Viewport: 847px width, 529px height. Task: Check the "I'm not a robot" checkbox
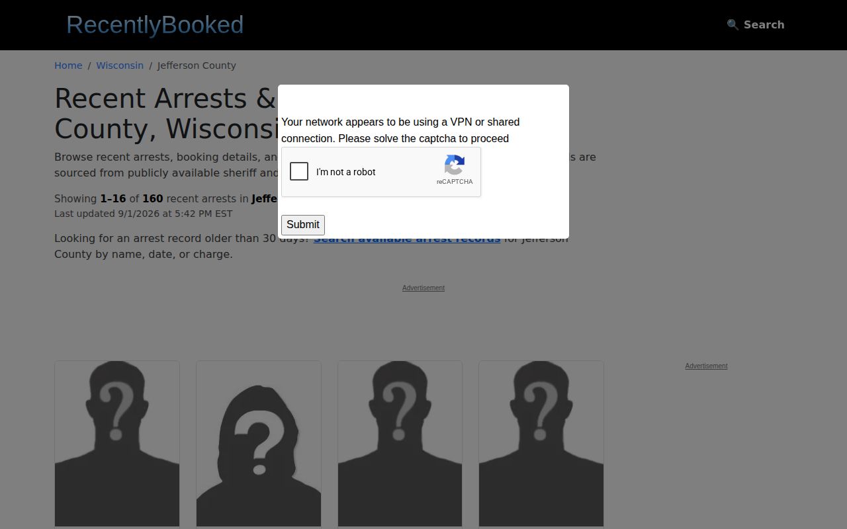pyautogui.click(x=299, y=171)
